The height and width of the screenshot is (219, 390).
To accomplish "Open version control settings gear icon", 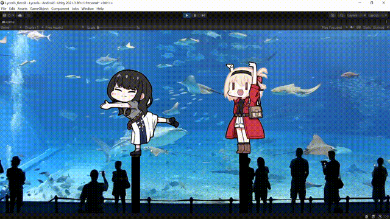I will coord(29,15).
